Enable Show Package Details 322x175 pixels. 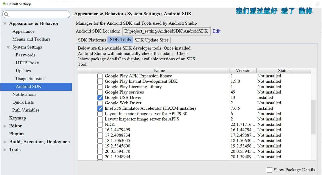pyautogui.click(x=269, y=170)
